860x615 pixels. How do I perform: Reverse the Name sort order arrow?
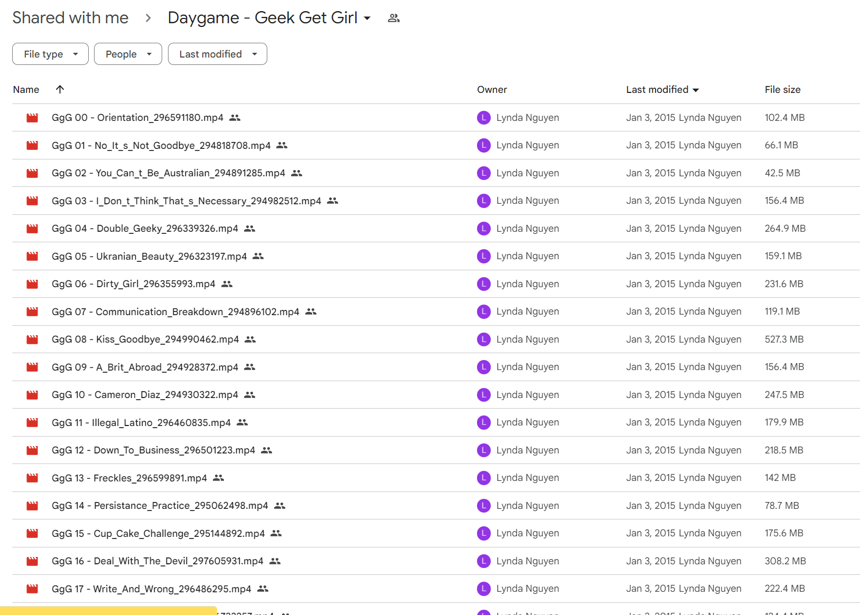tap(60, 89)
